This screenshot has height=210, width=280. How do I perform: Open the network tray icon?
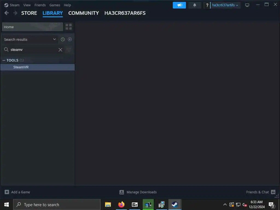(x=238, y=205)
